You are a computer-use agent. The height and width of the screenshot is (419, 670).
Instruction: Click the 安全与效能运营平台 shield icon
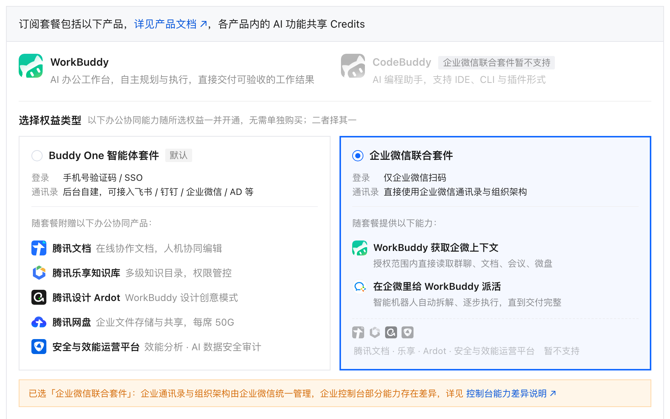click(x=39, y=347)
